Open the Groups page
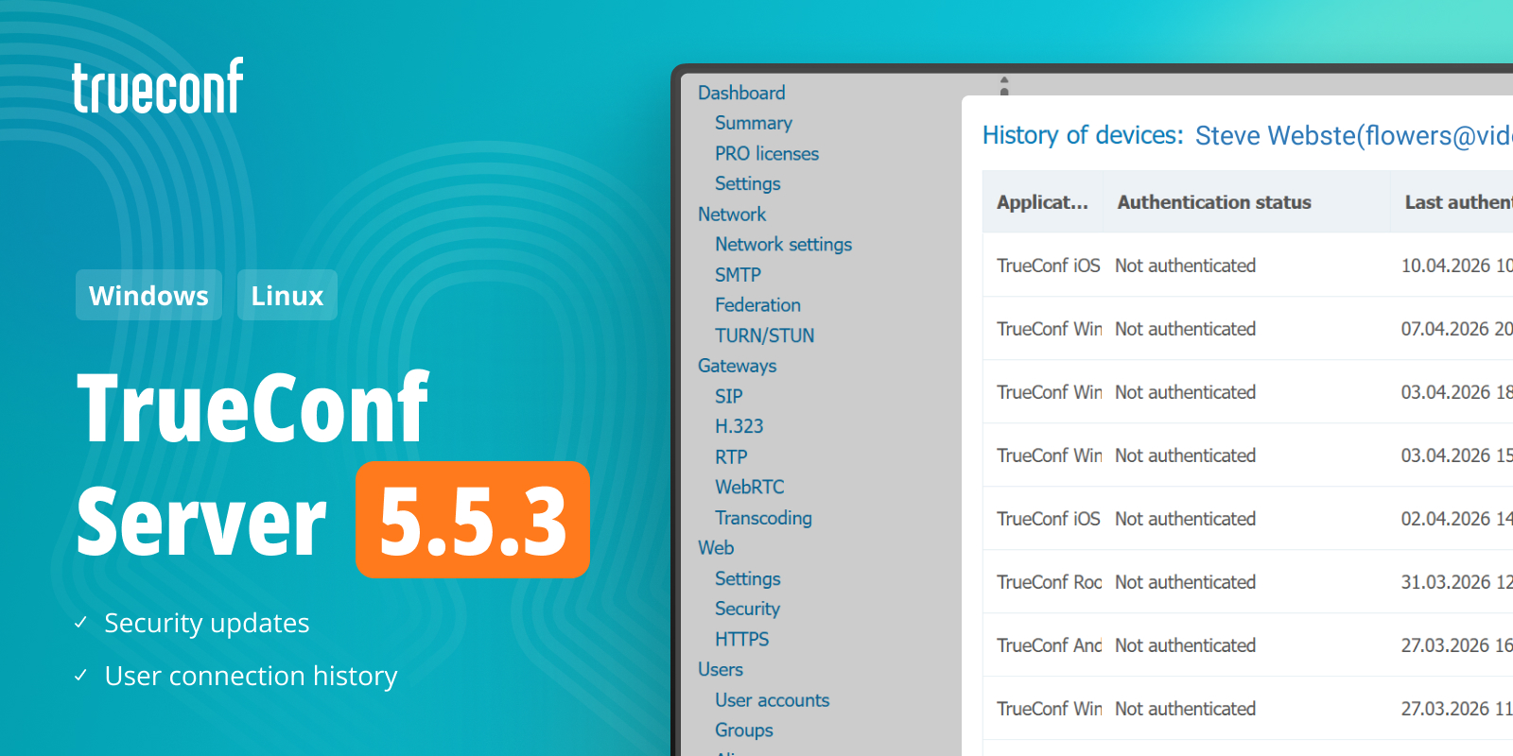 click(x=744, y=730)
